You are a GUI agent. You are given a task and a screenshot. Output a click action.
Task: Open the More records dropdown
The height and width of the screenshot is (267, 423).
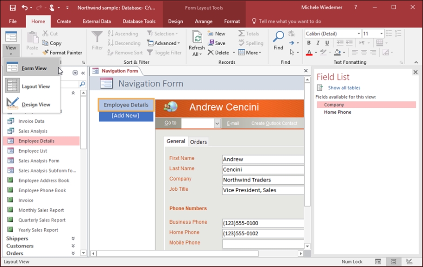click(250, 53)
